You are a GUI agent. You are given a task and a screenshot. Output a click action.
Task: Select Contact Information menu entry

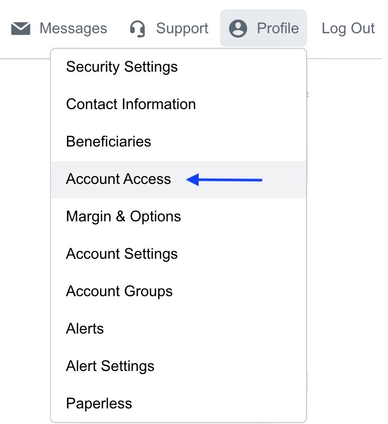pos(131,104)
